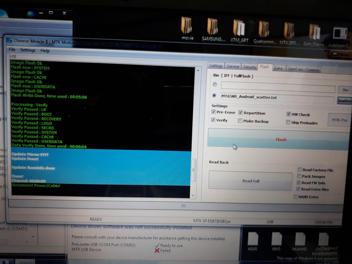Uncheck Read FW Info checkbox

(299, 182)
